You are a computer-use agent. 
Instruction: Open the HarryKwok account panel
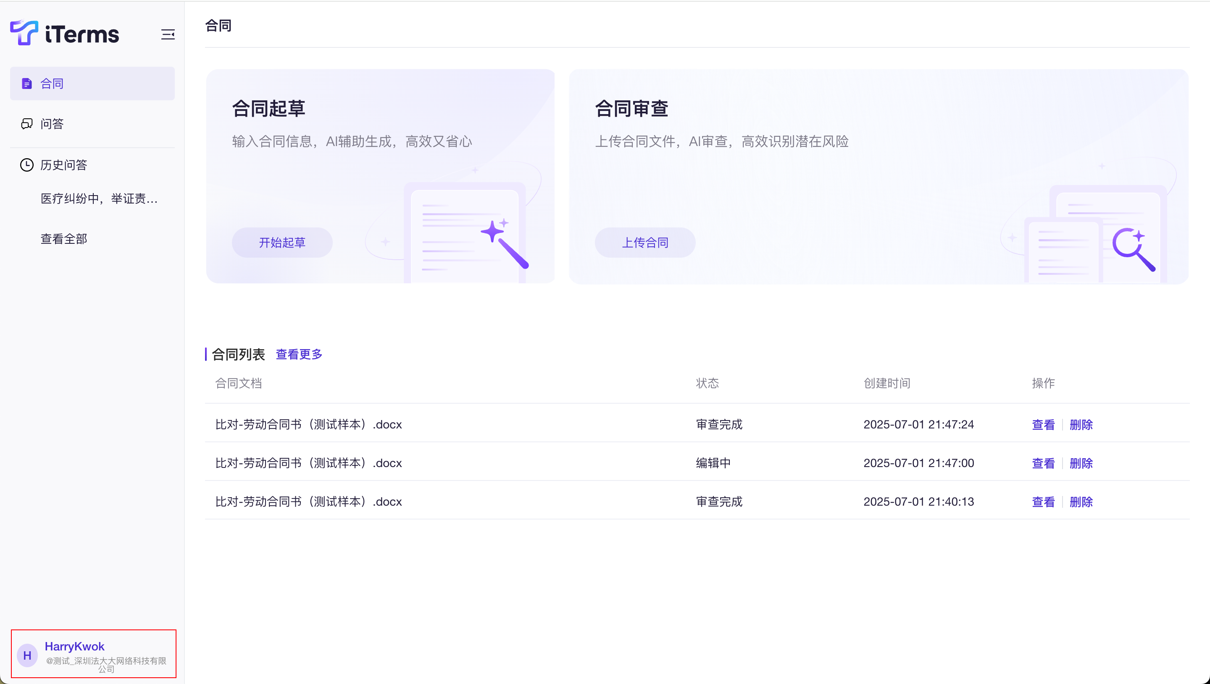94,653
